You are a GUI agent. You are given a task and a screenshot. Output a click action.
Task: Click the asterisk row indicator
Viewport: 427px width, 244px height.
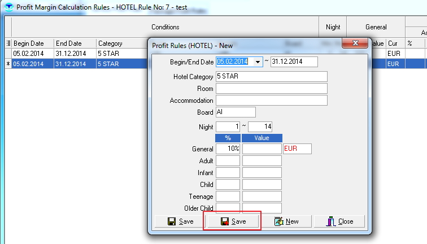[x=8, y=64]
